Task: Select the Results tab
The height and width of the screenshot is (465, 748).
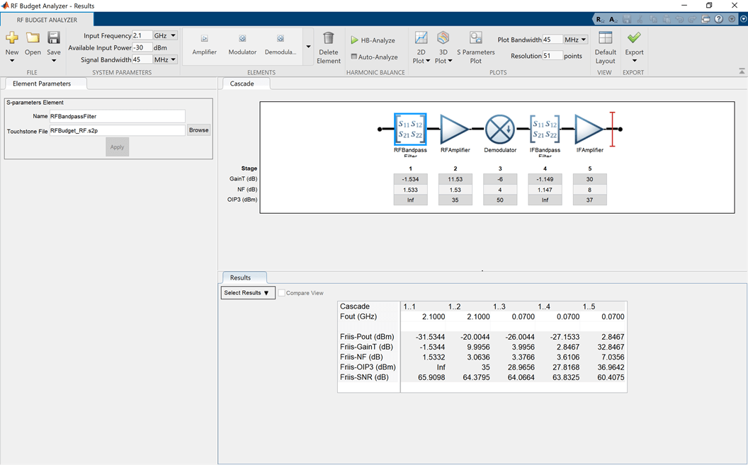Action: tap(244, 277)
